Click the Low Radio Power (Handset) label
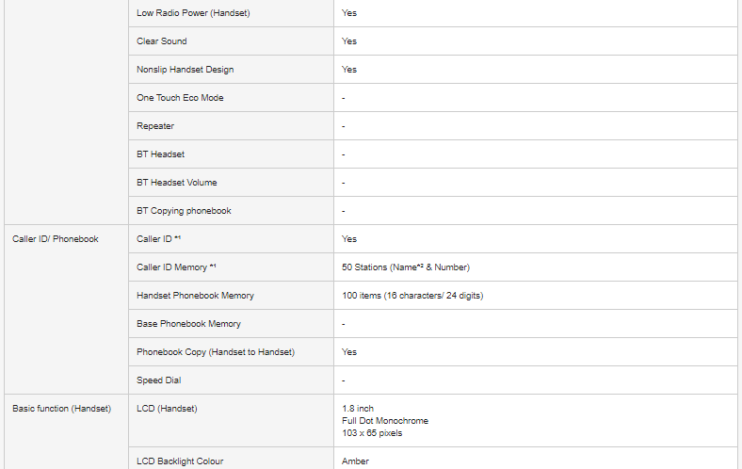 pos(193,13)
